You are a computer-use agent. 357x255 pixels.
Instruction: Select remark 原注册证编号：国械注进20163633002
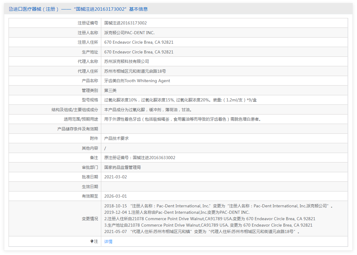(140, 158)
